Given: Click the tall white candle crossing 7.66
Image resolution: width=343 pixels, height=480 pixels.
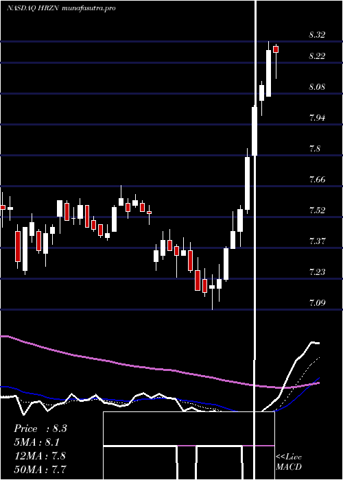Looking at the screenshot, I should coord(247,183).
